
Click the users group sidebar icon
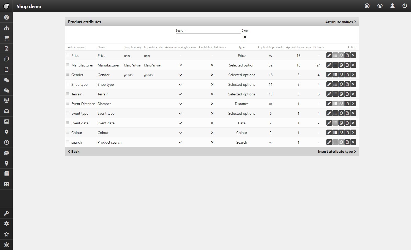pos(7,101)
